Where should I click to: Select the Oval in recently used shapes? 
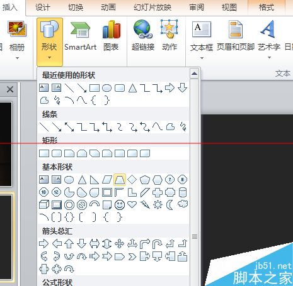[x=107, y=88]
